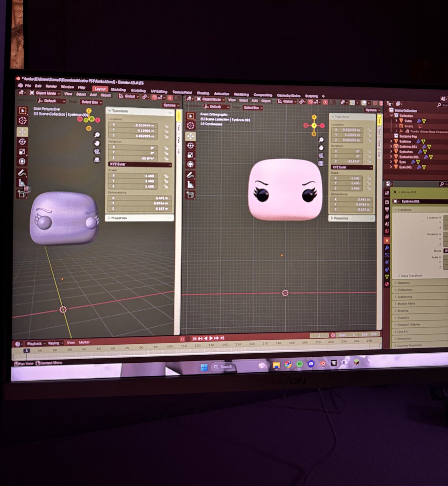Click the Eyebrow.001 mesh icon in the Outliner
The width and height of the screenshot is (448, 486).
396,146
